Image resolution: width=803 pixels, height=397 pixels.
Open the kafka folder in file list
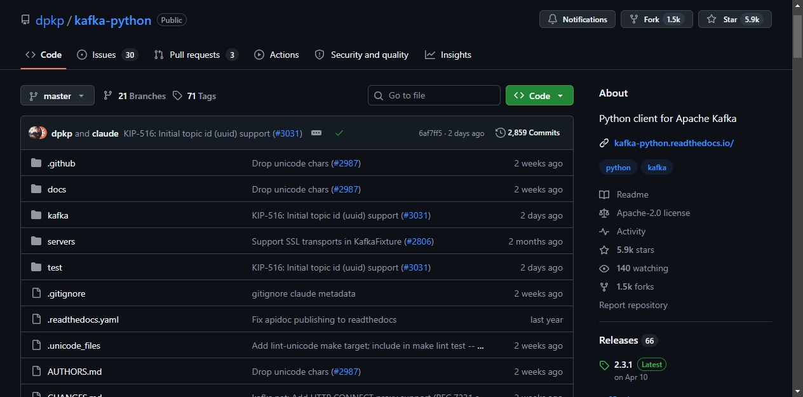pyautogui.click(x=58, y=215)
